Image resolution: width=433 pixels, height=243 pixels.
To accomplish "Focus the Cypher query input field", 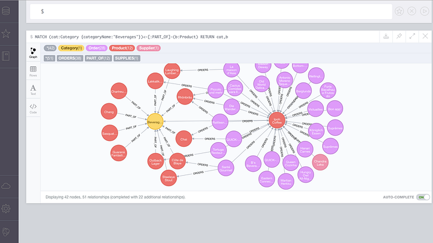I will [211, 11].
